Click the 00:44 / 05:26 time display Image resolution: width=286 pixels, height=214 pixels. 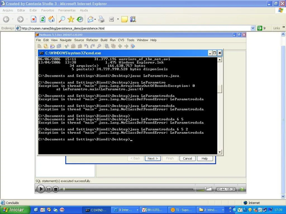pos(226,189)
